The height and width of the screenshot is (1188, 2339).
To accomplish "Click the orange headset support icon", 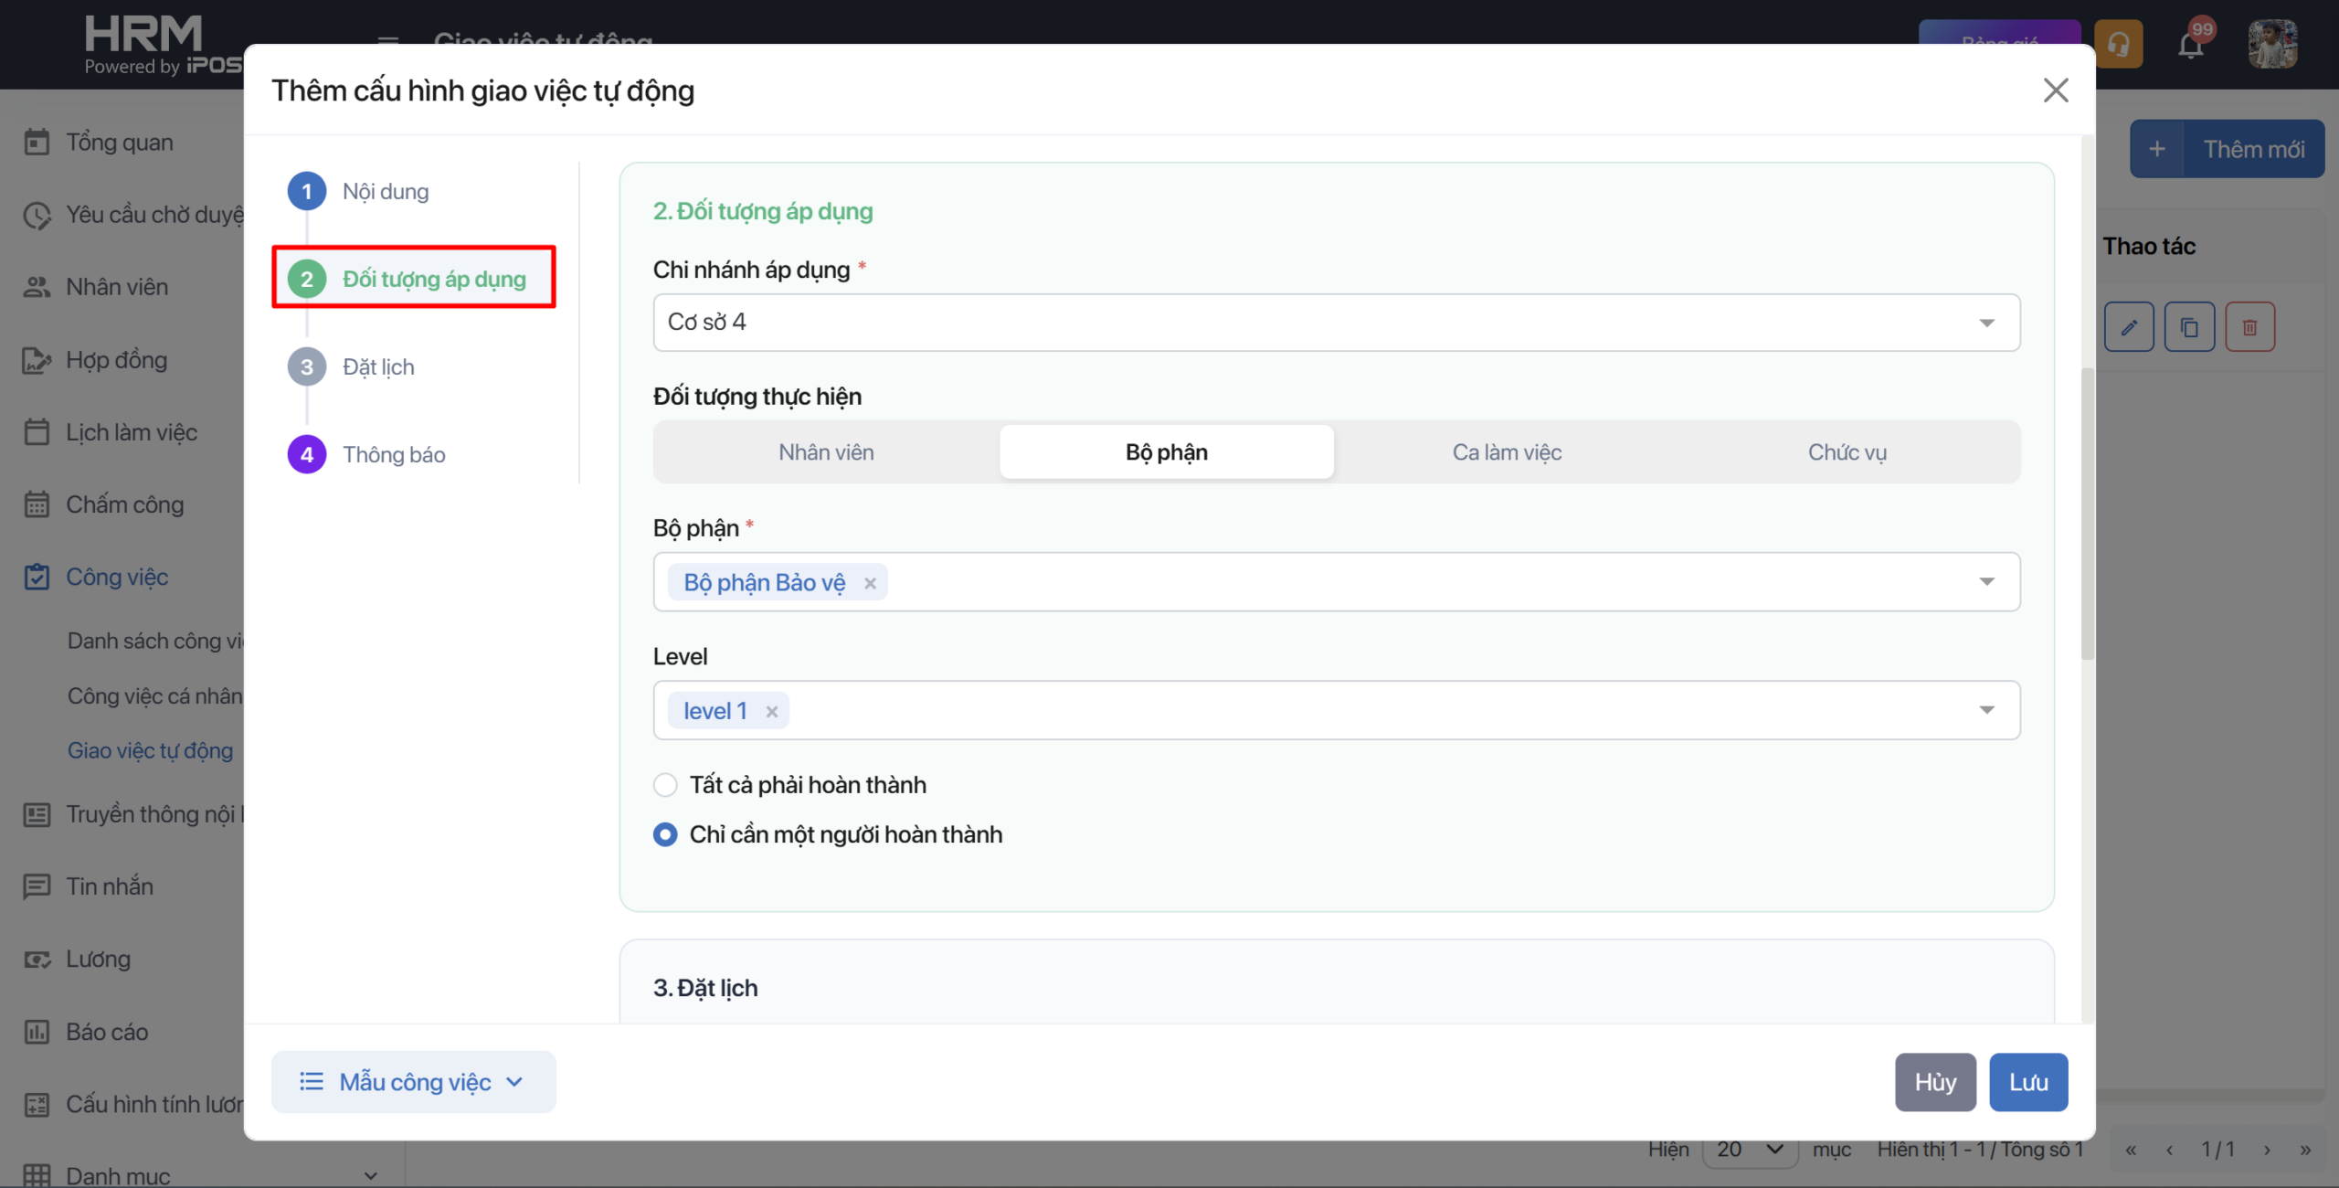I will (x=2119, y=44).
